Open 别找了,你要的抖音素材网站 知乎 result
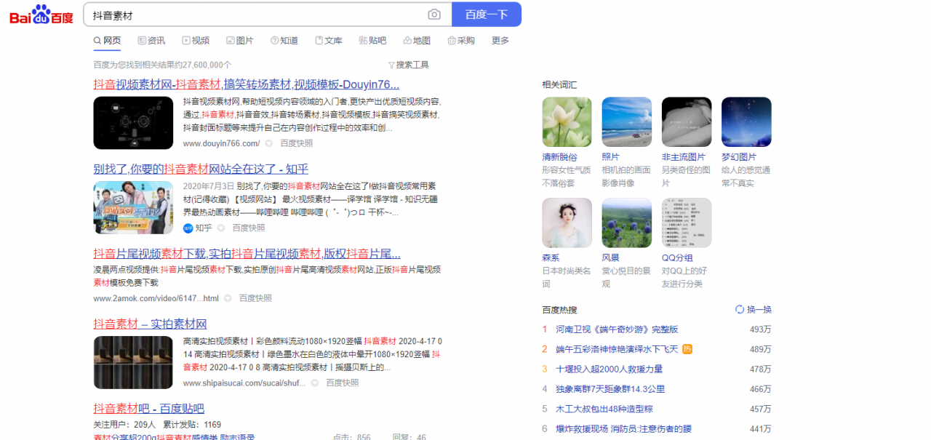The height and width of the screenshot is (440, 931). point(201,169)
